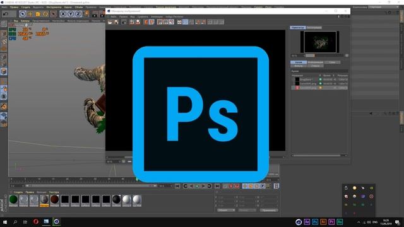
Task: Click the Open image icon in Picture Viewer
Action: coord(110,22)
